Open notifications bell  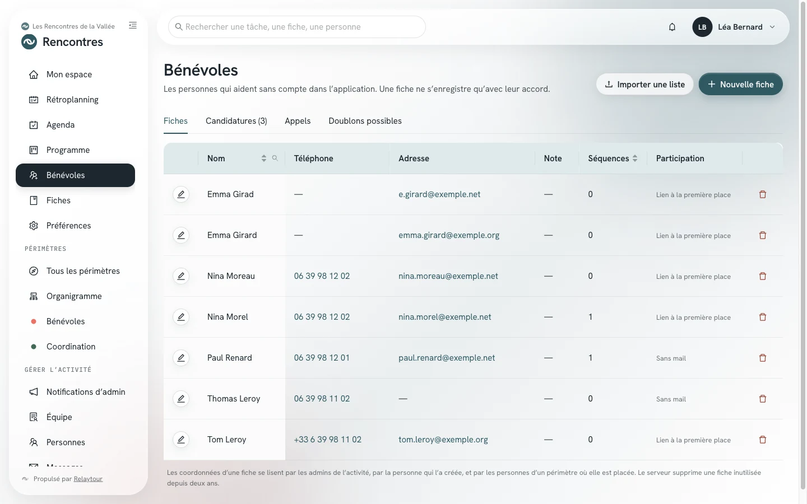click(672, 27)
